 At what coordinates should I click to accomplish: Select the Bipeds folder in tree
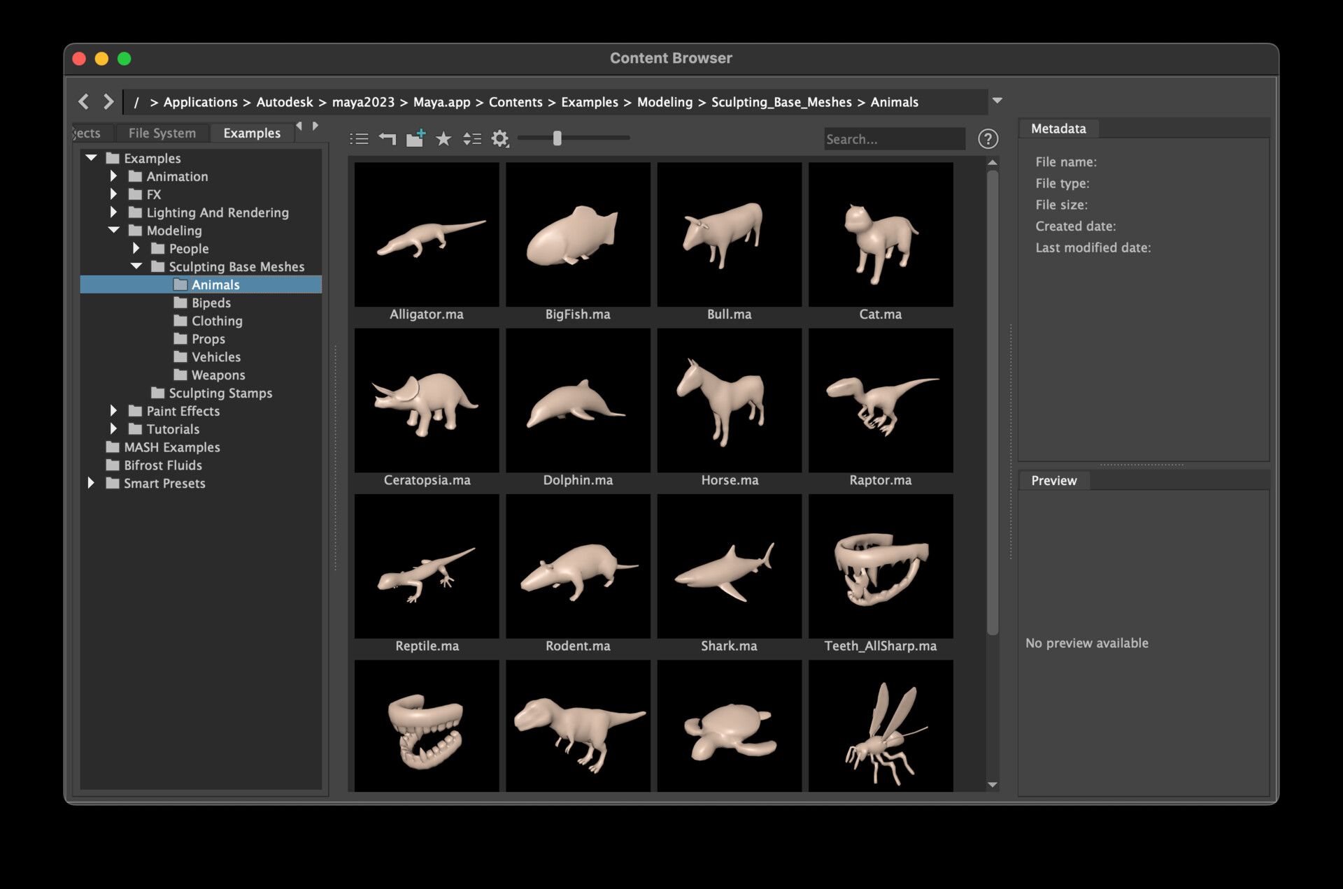click(211, 303)
